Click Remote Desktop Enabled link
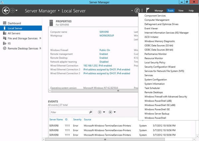 pyautogui.click(x=103, y=58)
